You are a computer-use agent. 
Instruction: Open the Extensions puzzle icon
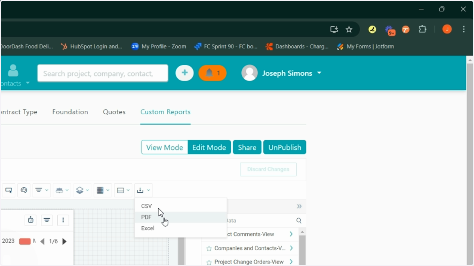(x=422, y=29)
